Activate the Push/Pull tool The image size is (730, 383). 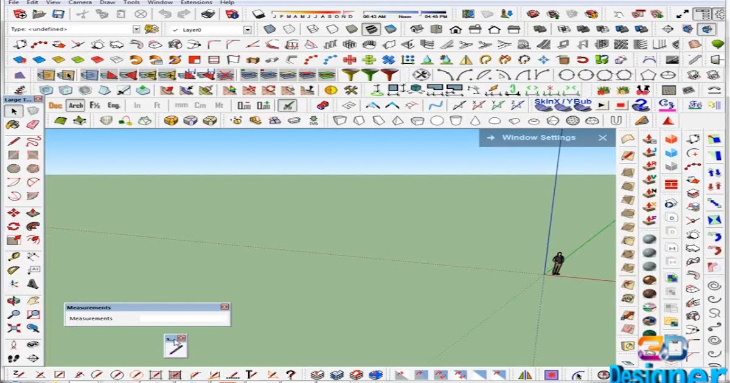(33, 213)
